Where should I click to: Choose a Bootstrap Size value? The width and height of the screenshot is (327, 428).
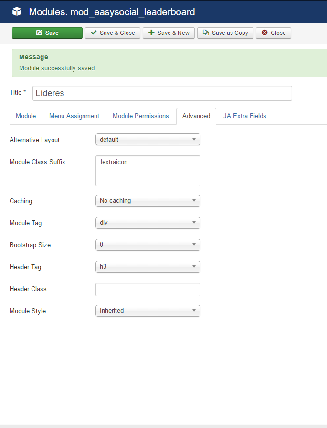(x=148, y=244)
